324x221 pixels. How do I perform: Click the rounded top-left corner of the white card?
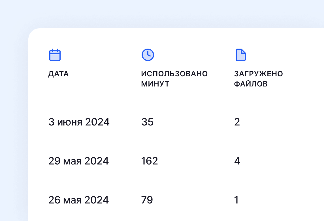click(x=32, y=32)
